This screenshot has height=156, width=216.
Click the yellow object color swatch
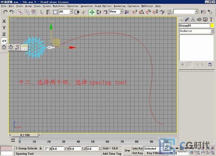click(x=212, y=26)
